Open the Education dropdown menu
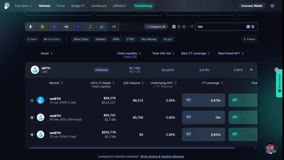This screenshot has width=284, height=160. (24, 6)
